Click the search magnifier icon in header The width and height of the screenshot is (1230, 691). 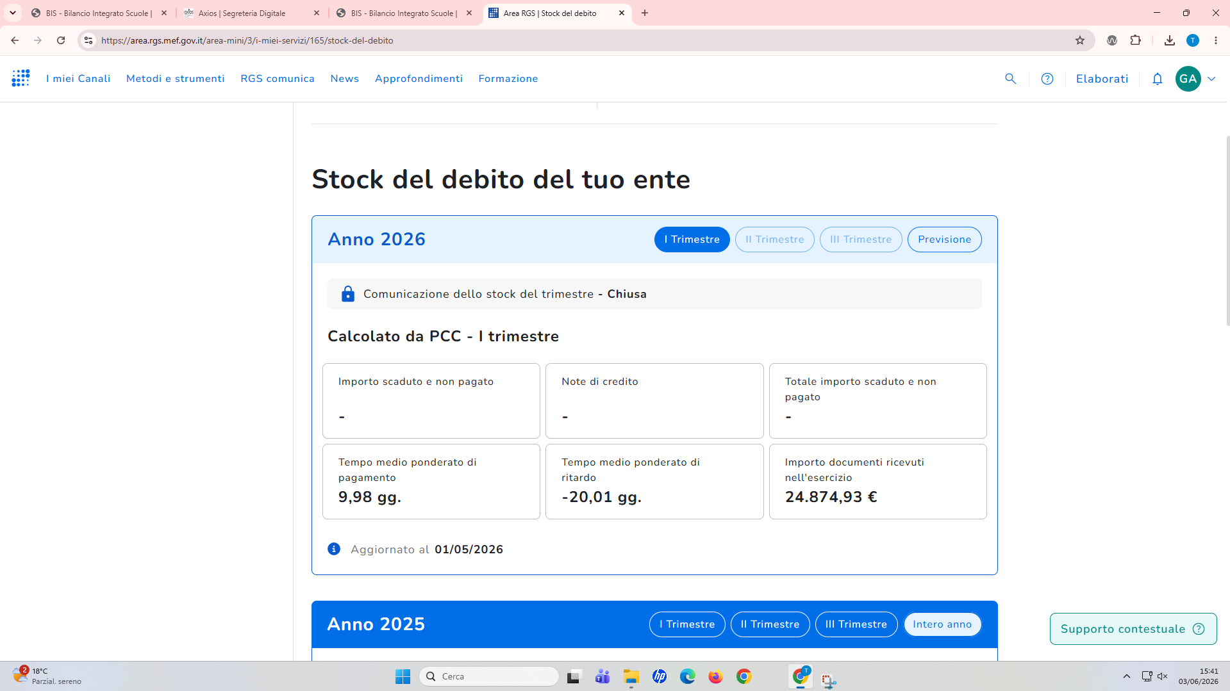click(1010, 79)
